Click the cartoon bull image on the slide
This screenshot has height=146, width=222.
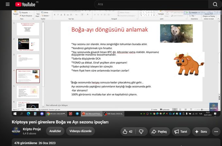[189, 64]
